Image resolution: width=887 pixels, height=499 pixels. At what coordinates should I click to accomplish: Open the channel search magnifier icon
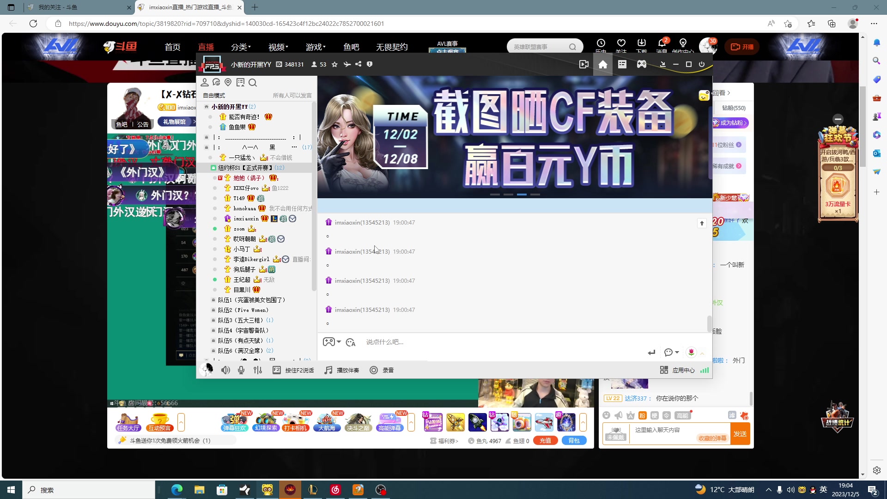tap(253, 83)
